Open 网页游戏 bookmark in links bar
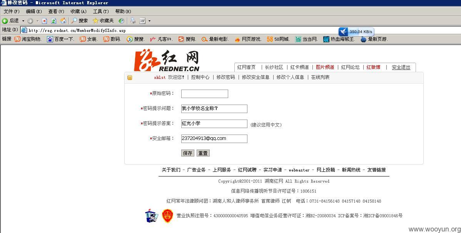This screenshot has height=233, width=461. click(x=248, y=39)
